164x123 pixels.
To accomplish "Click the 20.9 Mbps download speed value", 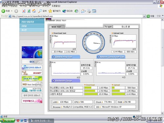I will tap(58, 52).
